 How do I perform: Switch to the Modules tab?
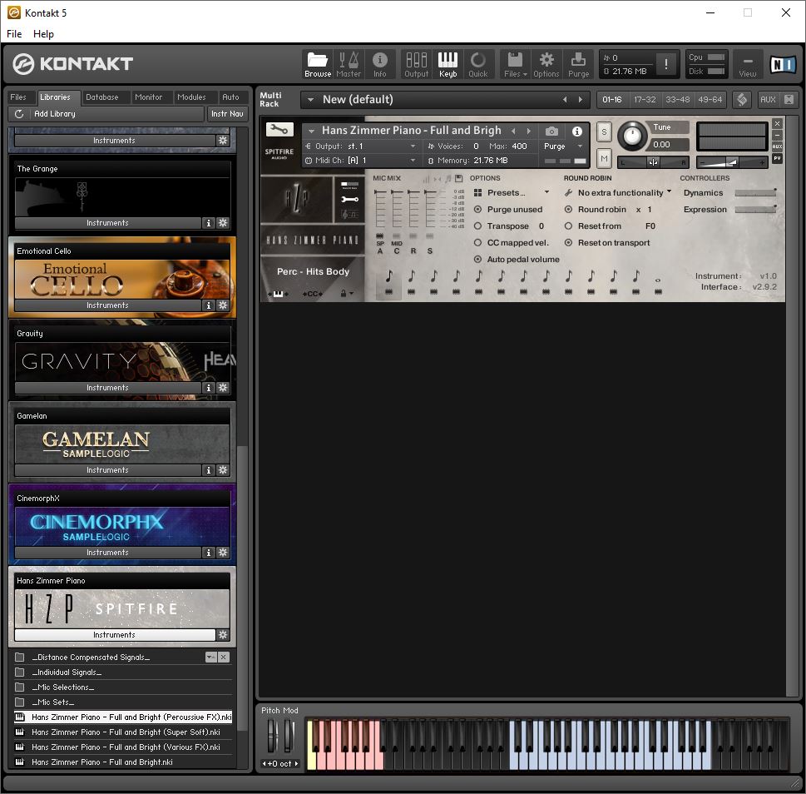tap(191, 97)
